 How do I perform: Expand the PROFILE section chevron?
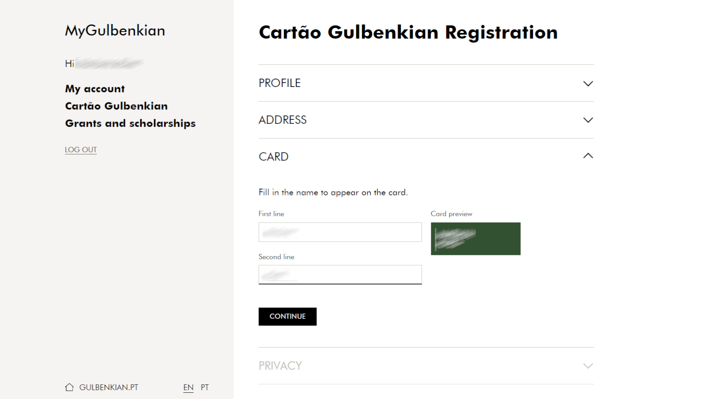point(588,83)
